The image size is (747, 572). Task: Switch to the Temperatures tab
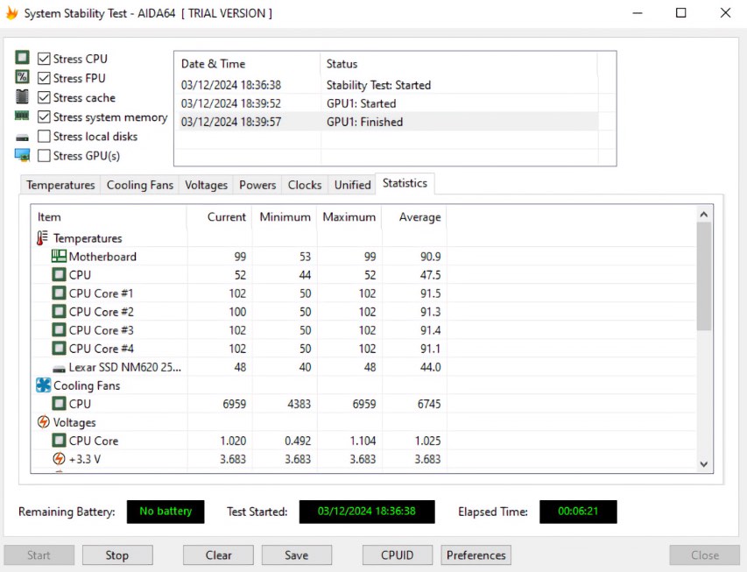click(60, 185)
